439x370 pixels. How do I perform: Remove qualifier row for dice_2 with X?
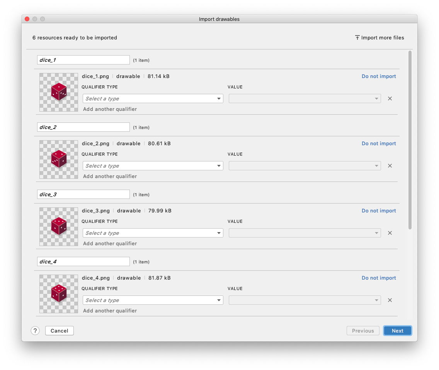click(390, 166)
